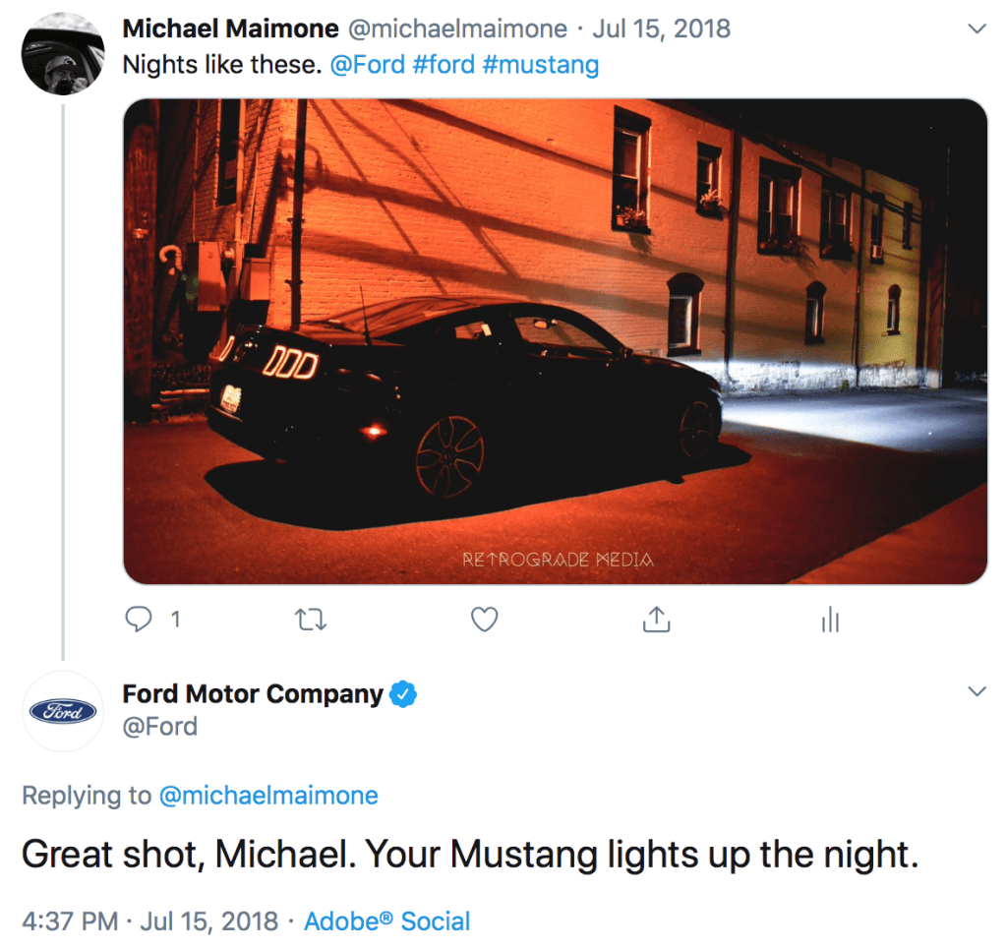The width and height of the screenshot is (1007, 949).
Task: Click the Jul 15, 2018 tweet date
Action: pyautogui.click(x=661, y=29)
